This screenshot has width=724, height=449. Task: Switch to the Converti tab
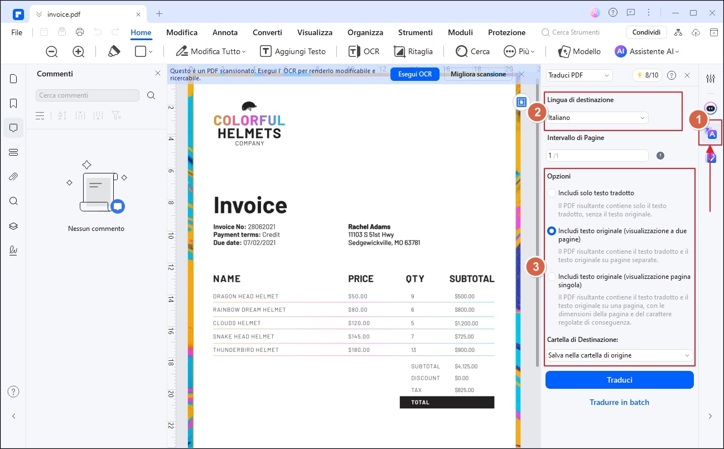click(267, 32)
